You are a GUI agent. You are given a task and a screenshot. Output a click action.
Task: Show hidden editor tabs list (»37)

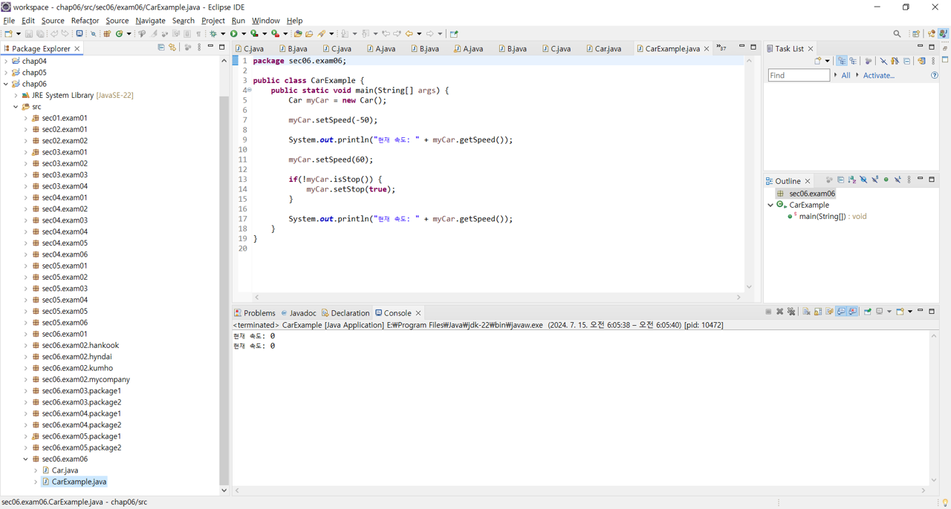tap(721, 47)
